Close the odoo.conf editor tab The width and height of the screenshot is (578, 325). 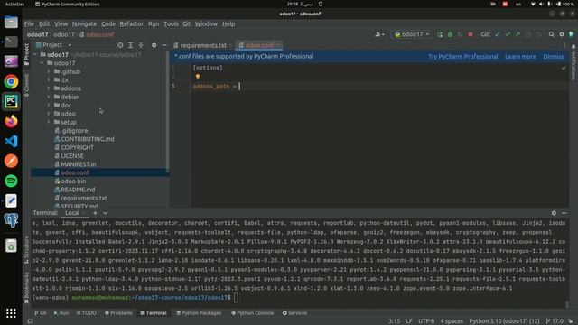point(278,45)
